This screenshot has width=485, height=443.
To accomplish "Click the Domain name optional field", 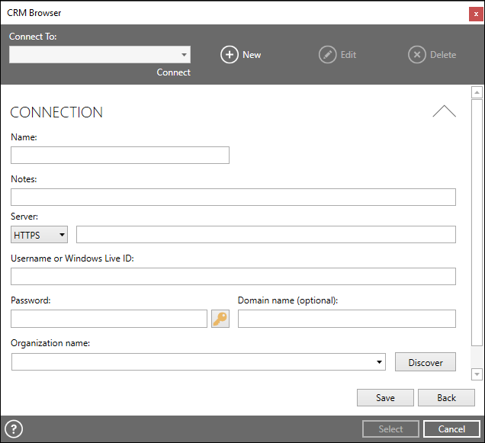I will click(347, 319).
